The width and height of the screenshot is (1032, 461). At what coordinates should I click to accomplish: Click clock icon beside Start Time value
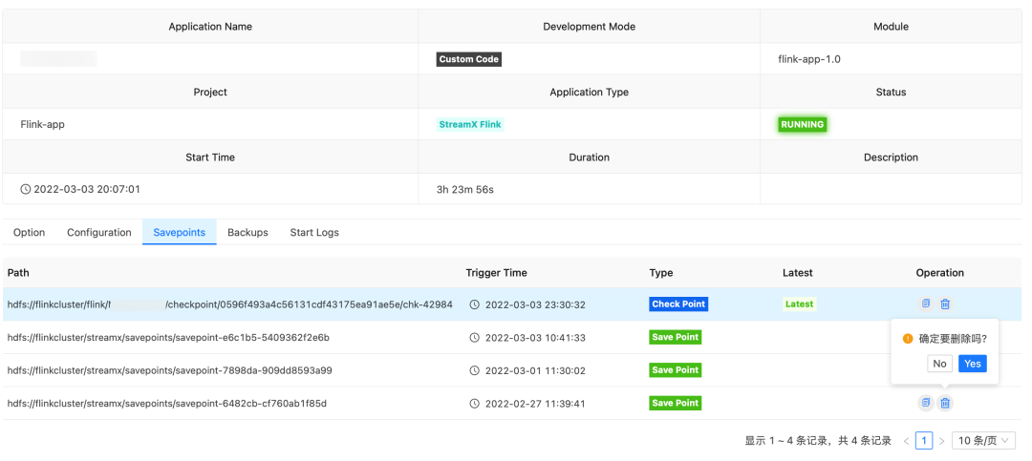pos(26,189)
